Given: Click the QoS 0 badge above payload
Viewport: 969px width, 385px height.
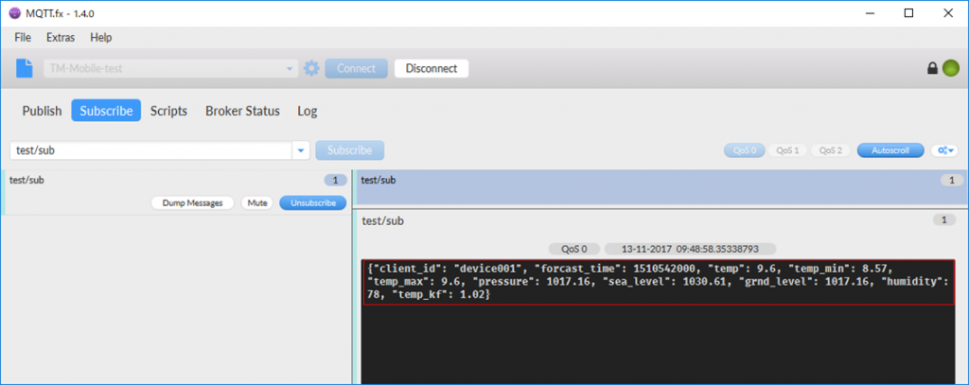Looking at the screenshot, I should (574, 249).
